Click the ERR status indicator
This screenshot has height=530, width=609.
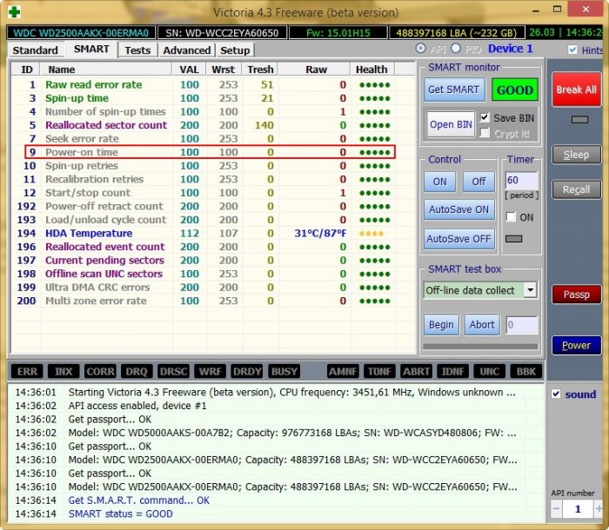[27, 371]
